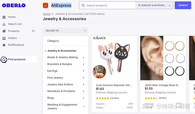Click the Notifications bell icon

4,45
